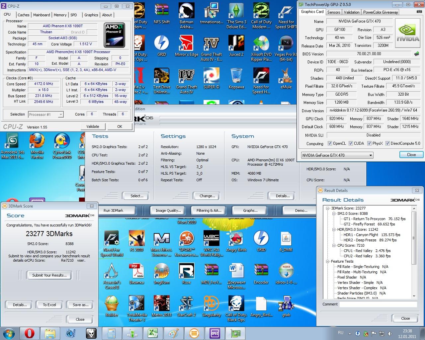This screenshot has height=340, width=425.
Task: Click Filtering & AA button
Action: point(209,211)
